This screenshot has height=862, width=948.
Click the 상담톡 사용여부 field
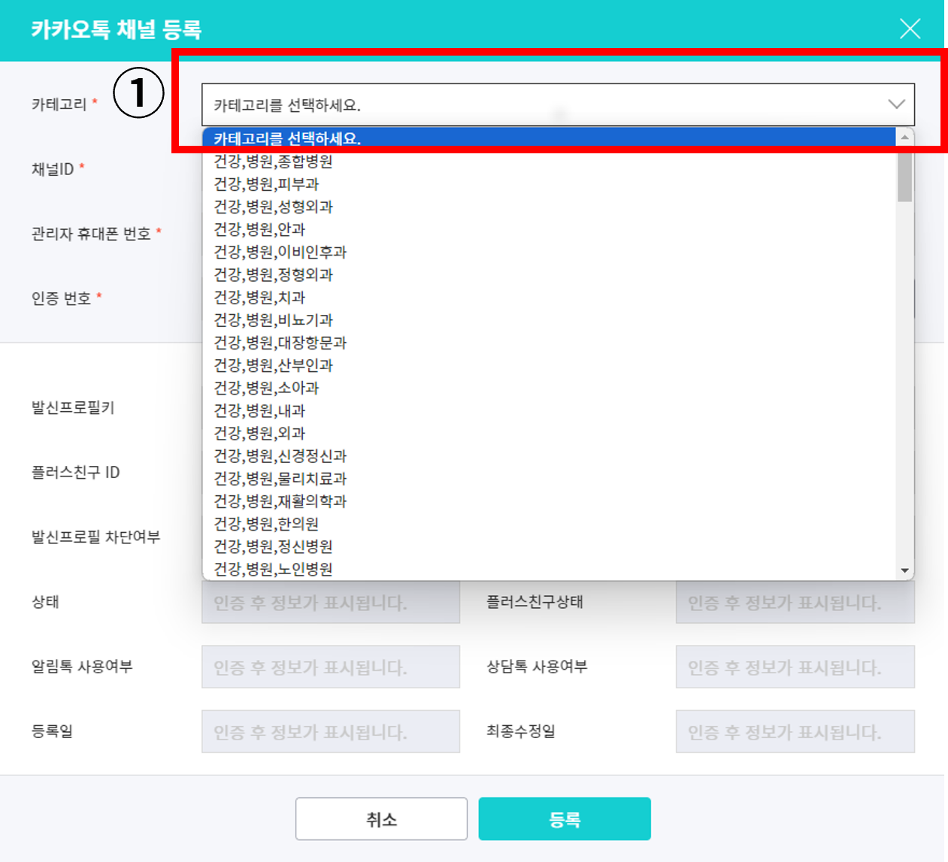(x=795, y=667)
